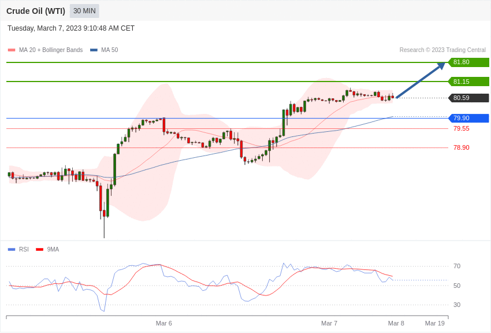Click the RSI blue legend swatch
Image resolution: width=491 pixels, height=333 pixels.
click(x=12, y=249)
